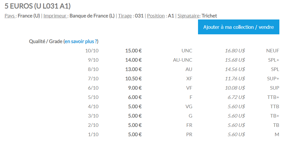This screenshot has height=144, width=289.
Task: Click the 10.50 € XF price
Action: (x=134, y=79)
